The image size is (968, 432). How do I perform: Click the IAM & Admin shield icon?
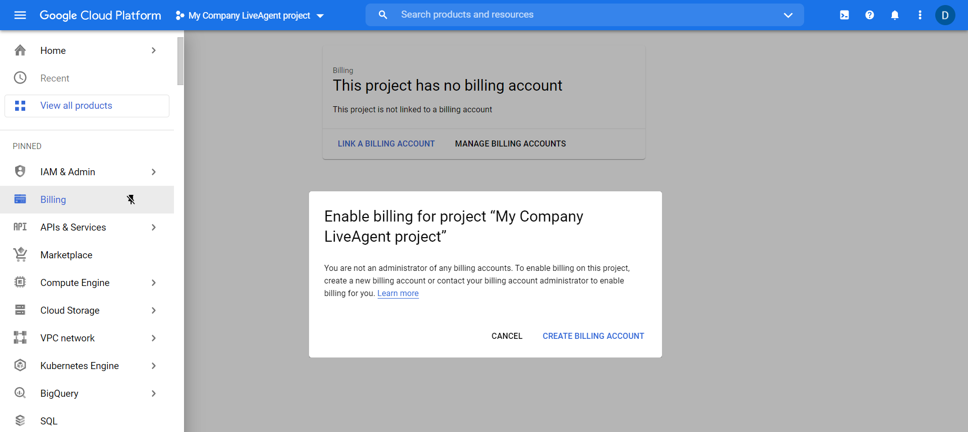pos(20,172)
